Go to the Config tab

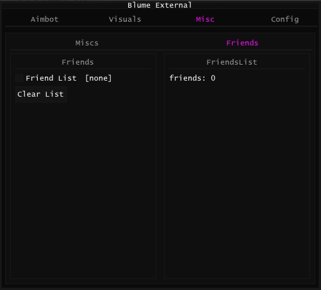pyautogui.click(x=285, y=19)
